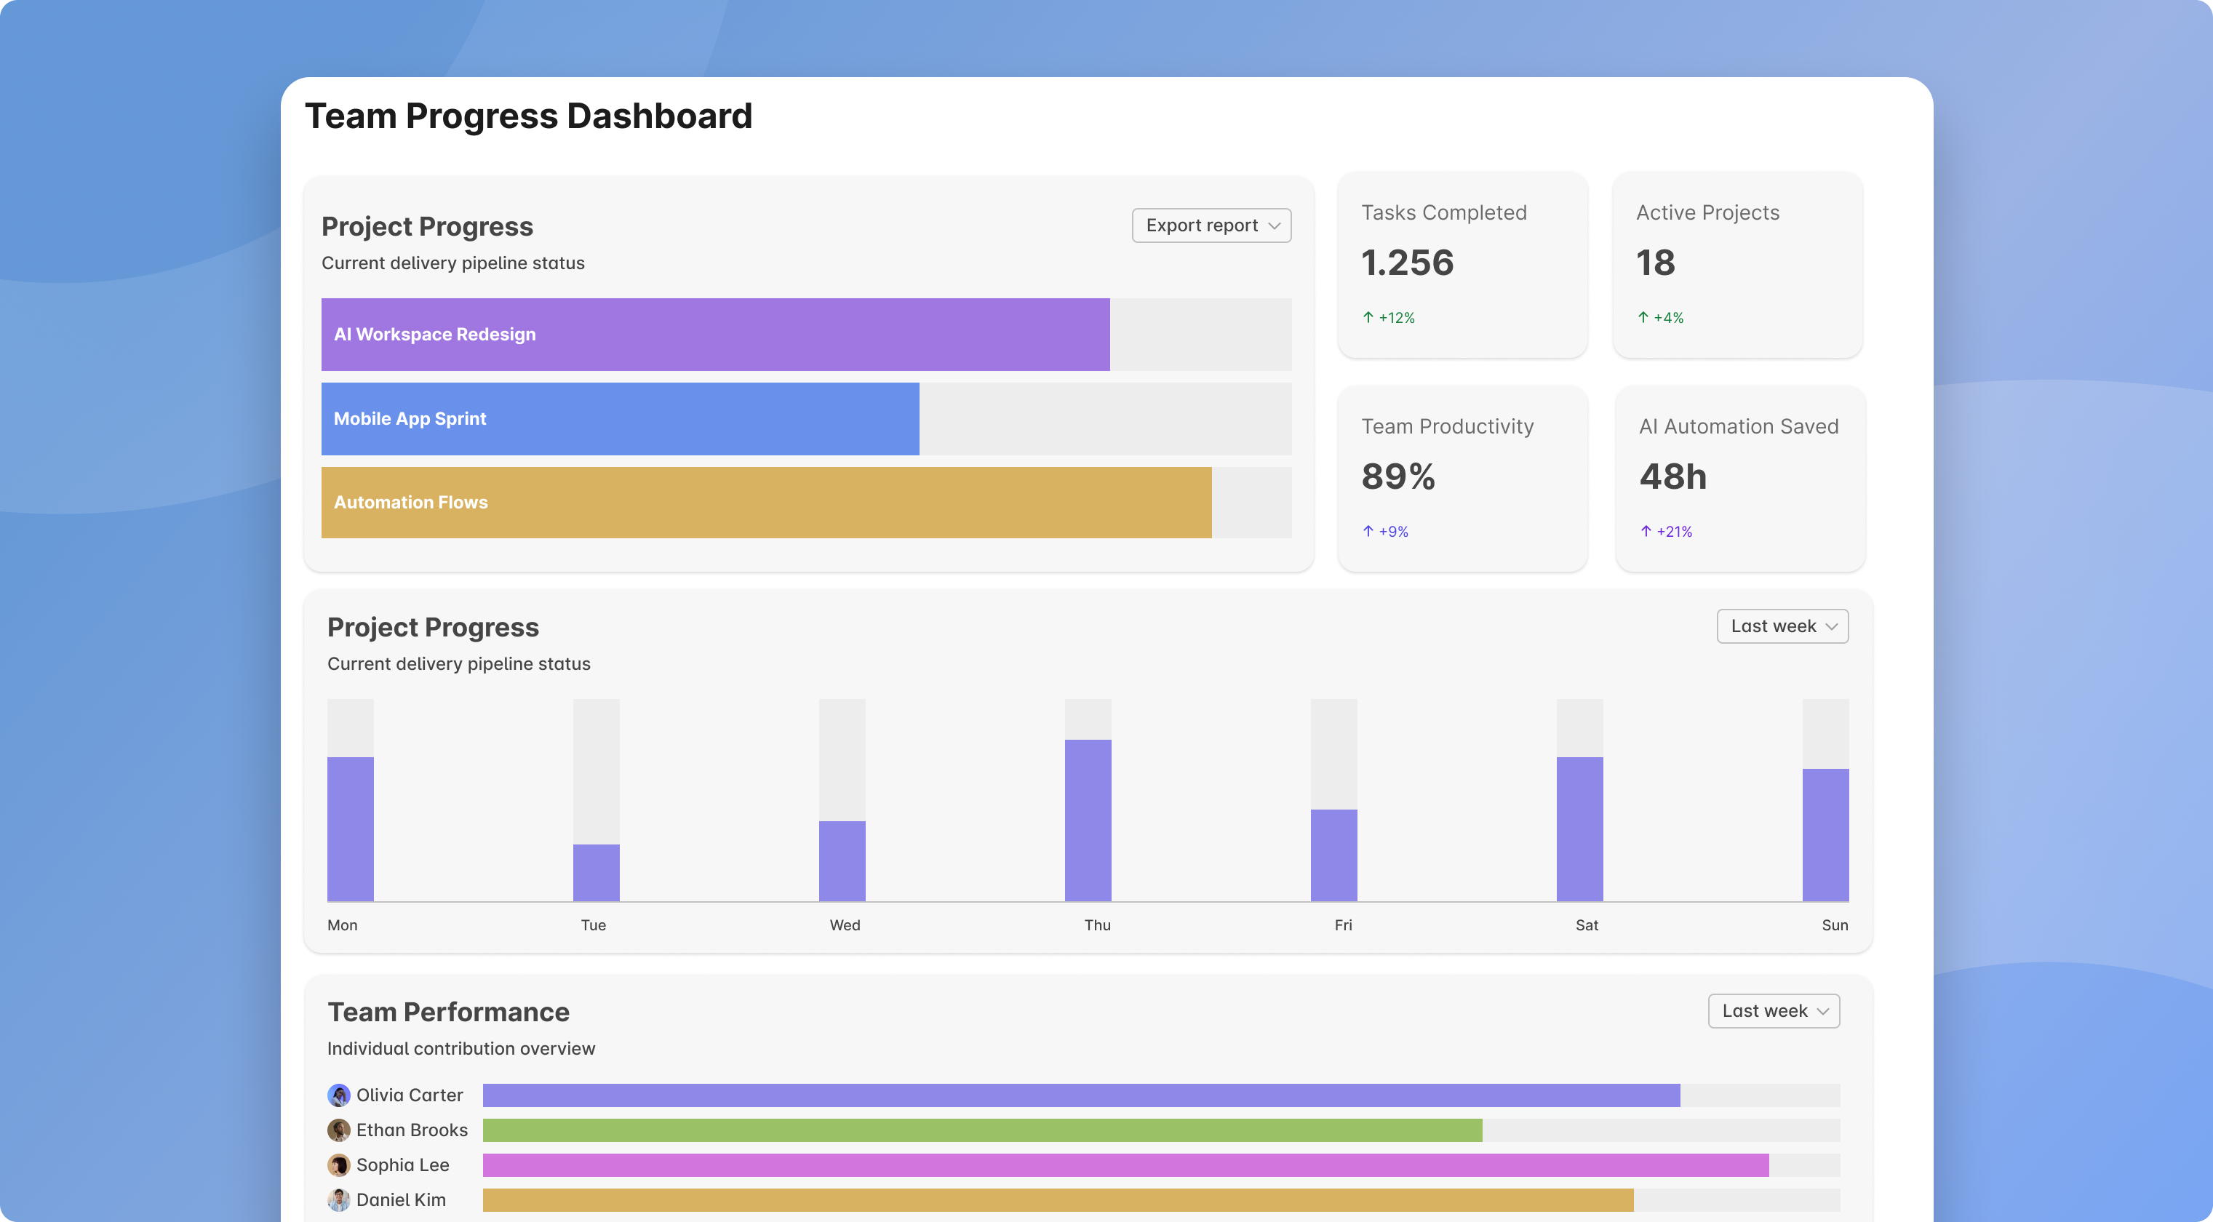Click the Thu axis label

pyautogui.click(x=1097, y=925)
